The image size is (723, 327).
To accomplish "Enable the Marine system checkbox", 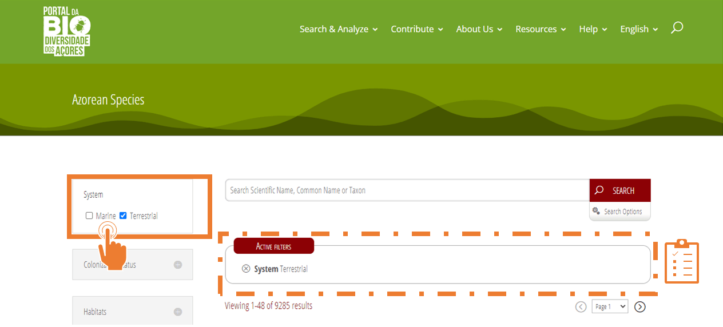I will 89,216.
